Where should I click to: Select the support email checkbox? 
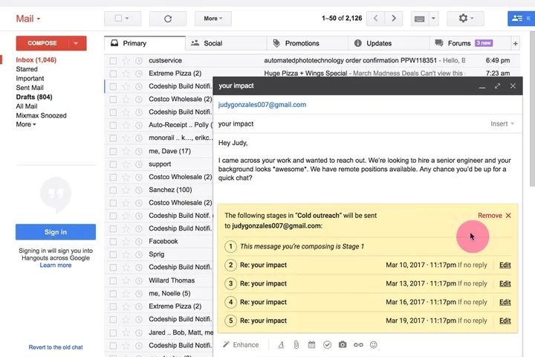[x=113, y=164]
